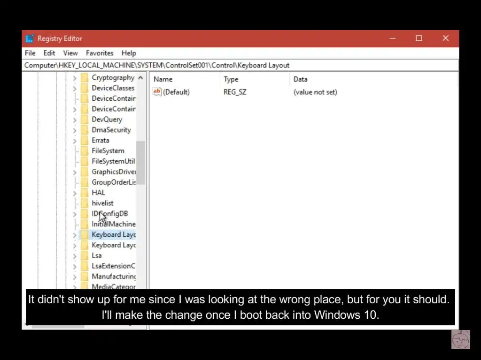Expand the GraphicsDriver key
The image size is (481, 360).
[75, 172]
